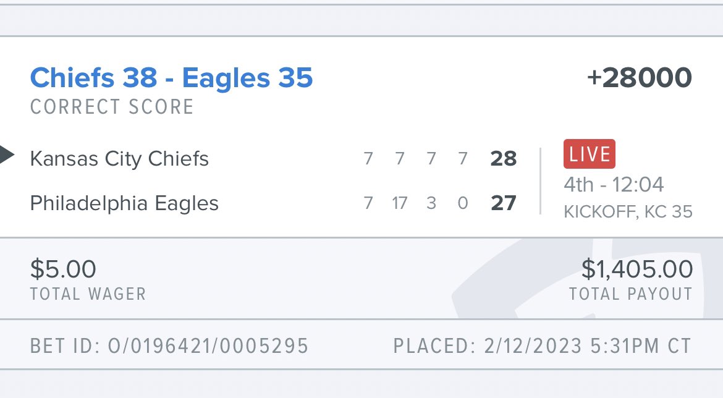Image resolution: width=723 pixels, height=398 pixels.
Task: Click the Eagles total score of 27
Action: point(503,203)
